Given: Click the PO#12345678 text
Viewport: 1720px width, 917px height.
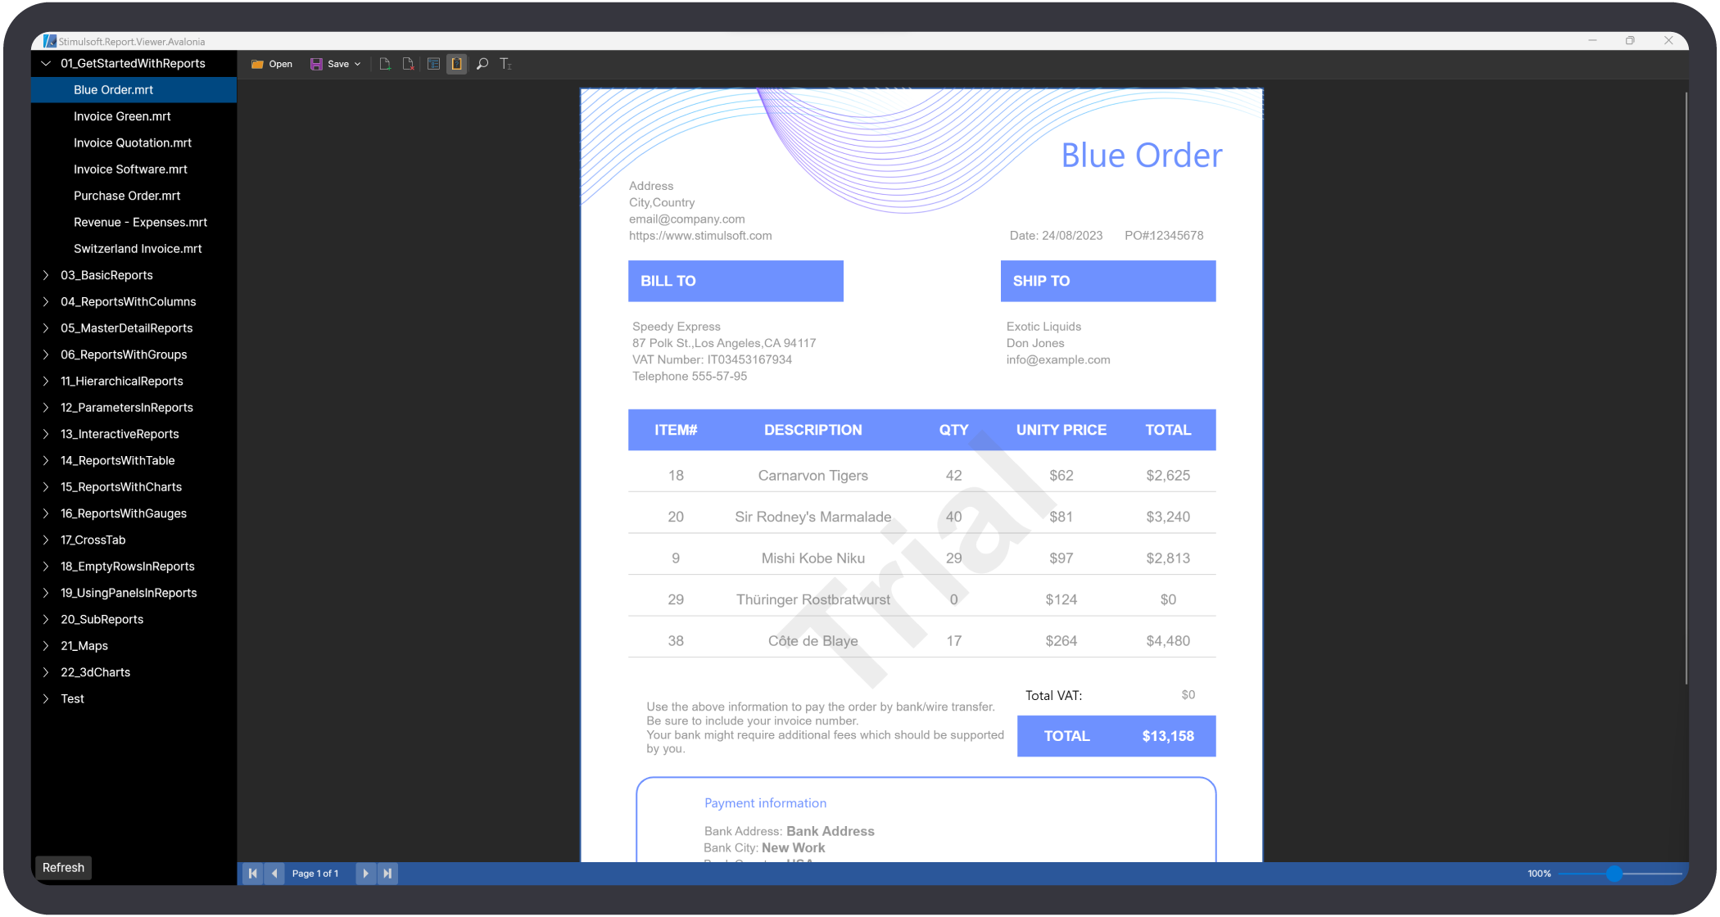Looking at the screenshot, I should (1164, 236).
